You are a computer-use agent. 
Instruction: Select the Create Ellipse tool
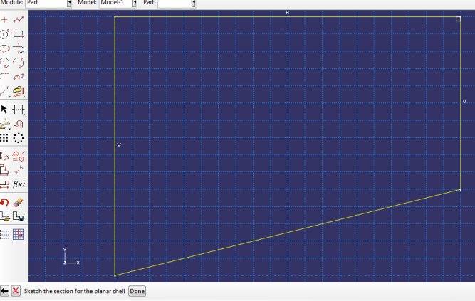click(x=4, y=48)
